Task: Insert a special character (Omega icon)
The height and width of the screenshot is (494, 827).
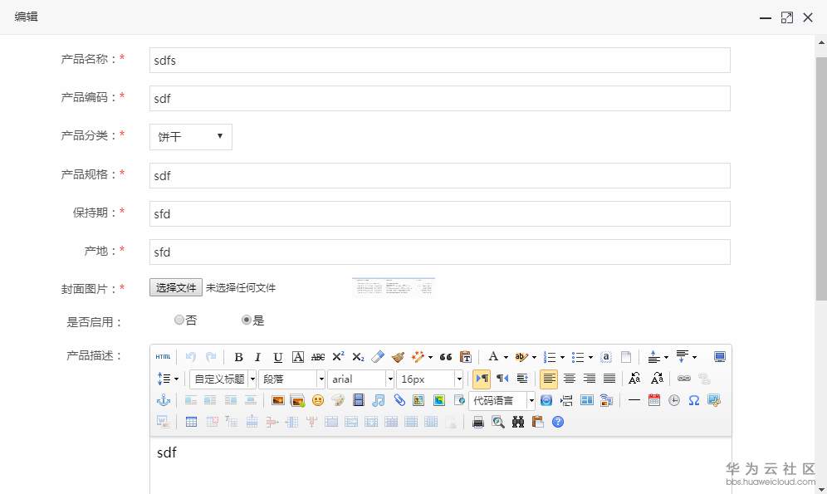Action: [694, 400]
